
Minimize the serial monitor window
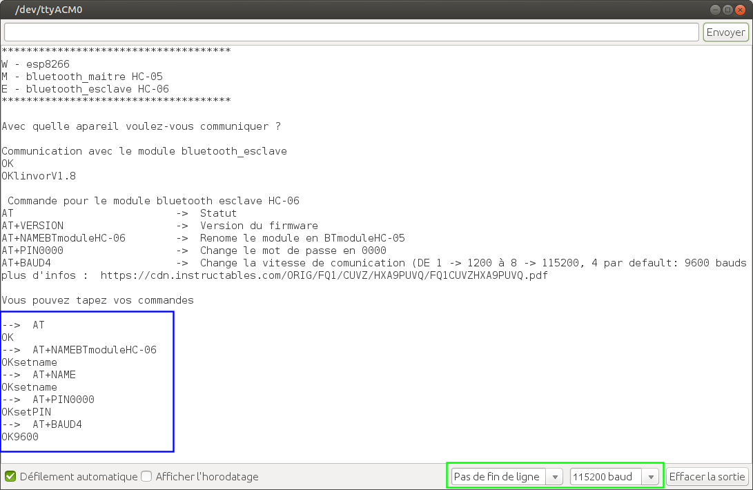point(715,10)
